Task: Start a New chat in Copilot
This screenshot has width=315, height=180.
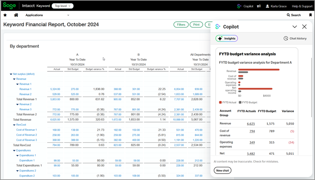Action: point(223,171)
